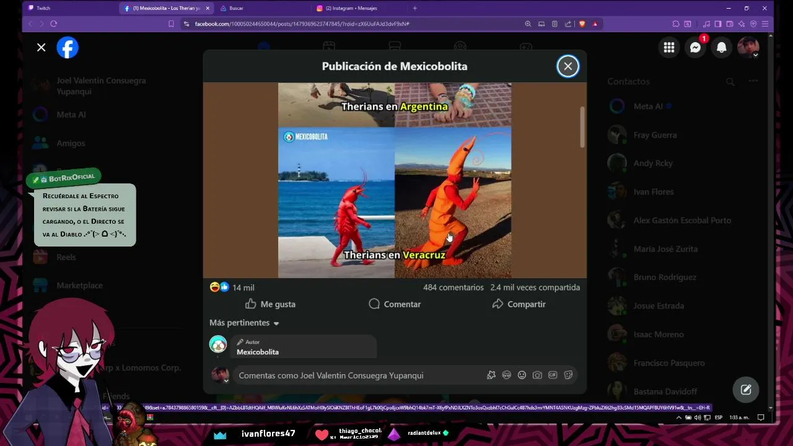Attach a photo via camera icon
Screen dimensions: 793x446
pos(537,375)
